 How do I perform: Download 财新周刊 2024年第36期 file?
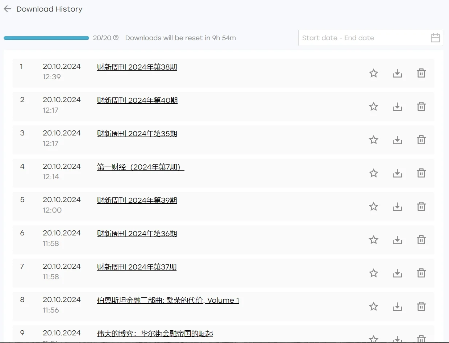[x=398, y=240]
